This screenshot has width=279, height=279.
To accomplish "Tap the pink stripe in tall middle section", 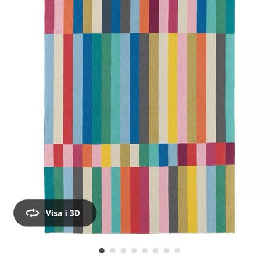I will [x=183, y=88].
